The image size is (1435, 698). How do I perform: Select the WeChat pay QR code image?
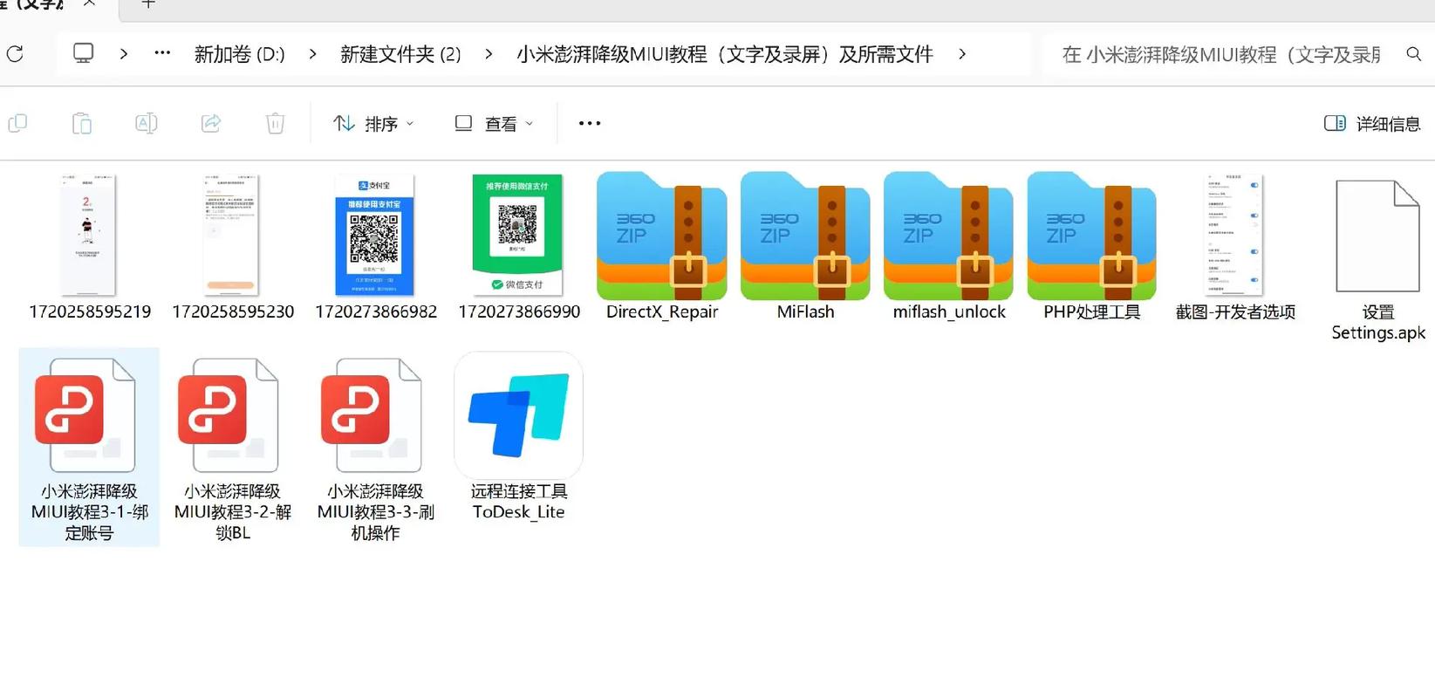(x=518, y=236)
